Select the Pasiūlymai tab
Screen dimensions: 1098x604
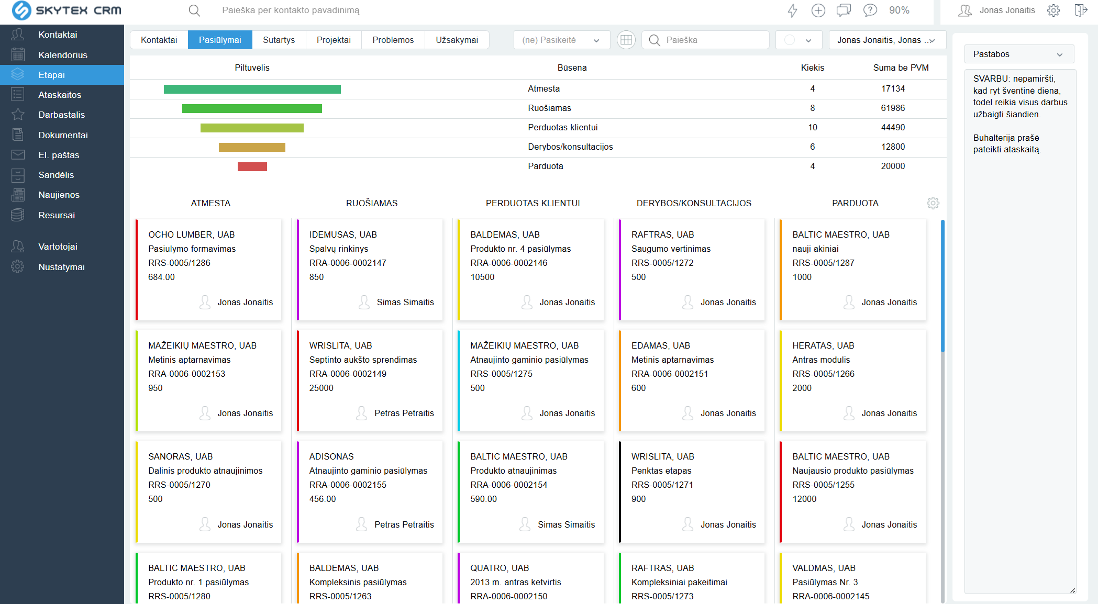click(220, 40)
